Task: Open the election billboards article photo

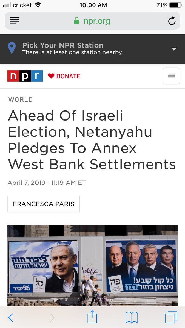Action: tap(92, 265)
